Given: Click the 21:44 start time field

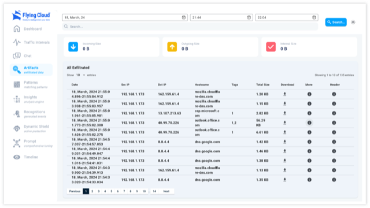Looking at the screenshot, I should (221, 17).
